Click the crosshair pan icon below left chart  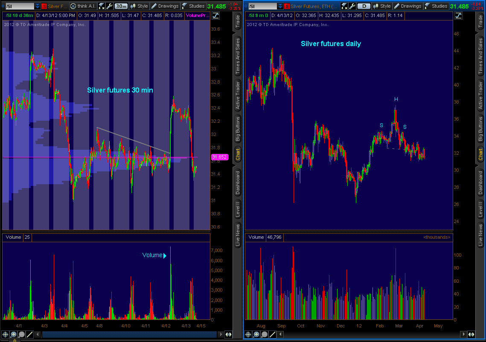tap(6, 335)
